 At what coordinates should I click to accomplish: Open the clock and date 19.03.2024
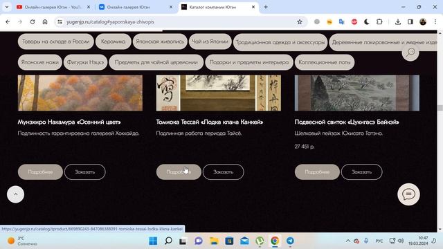pyautogui.click(x=418, y=241)
